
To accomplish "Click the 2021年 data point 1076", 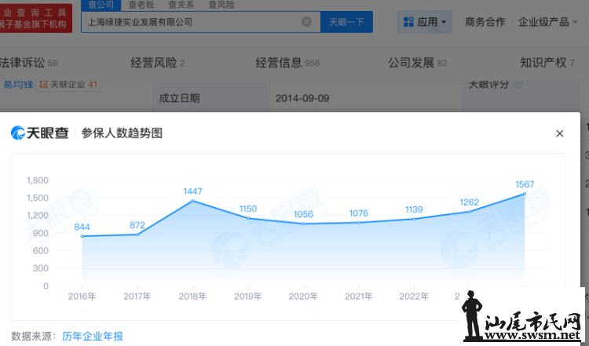I will 359,223.
